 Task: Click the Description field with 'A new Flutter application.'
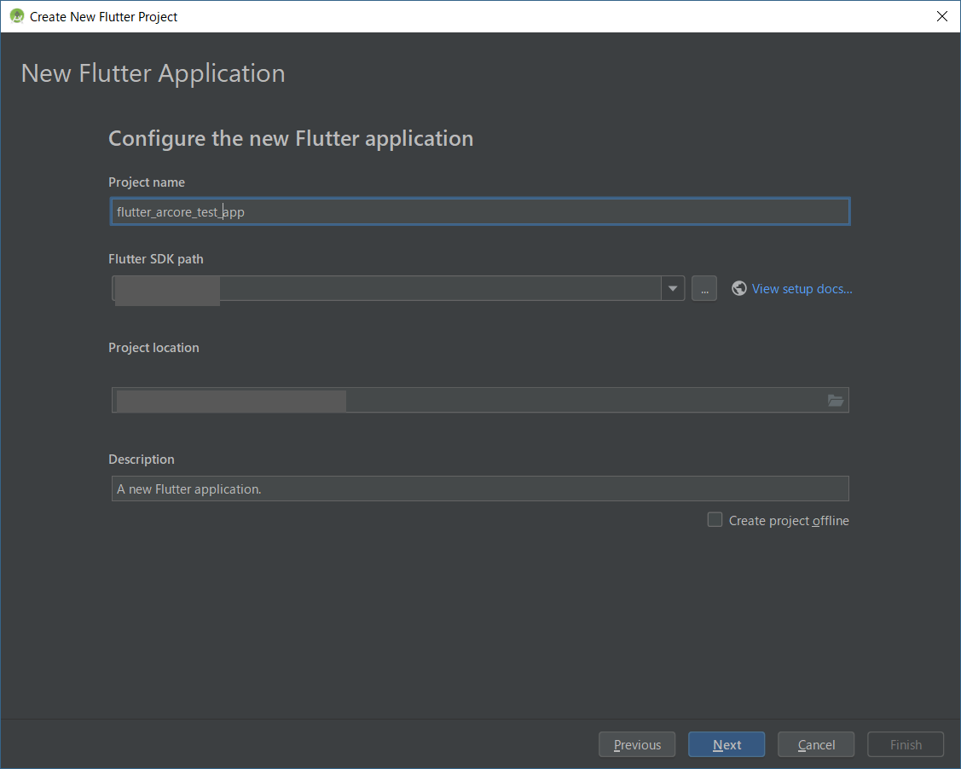[x=480, y=489]
